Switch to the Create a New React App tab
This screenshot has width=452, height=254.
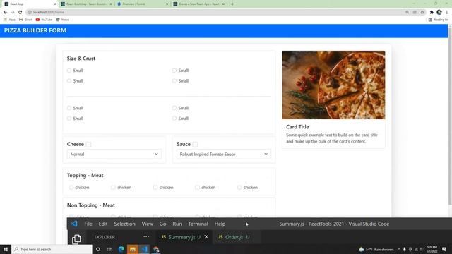tap(199, 4)
